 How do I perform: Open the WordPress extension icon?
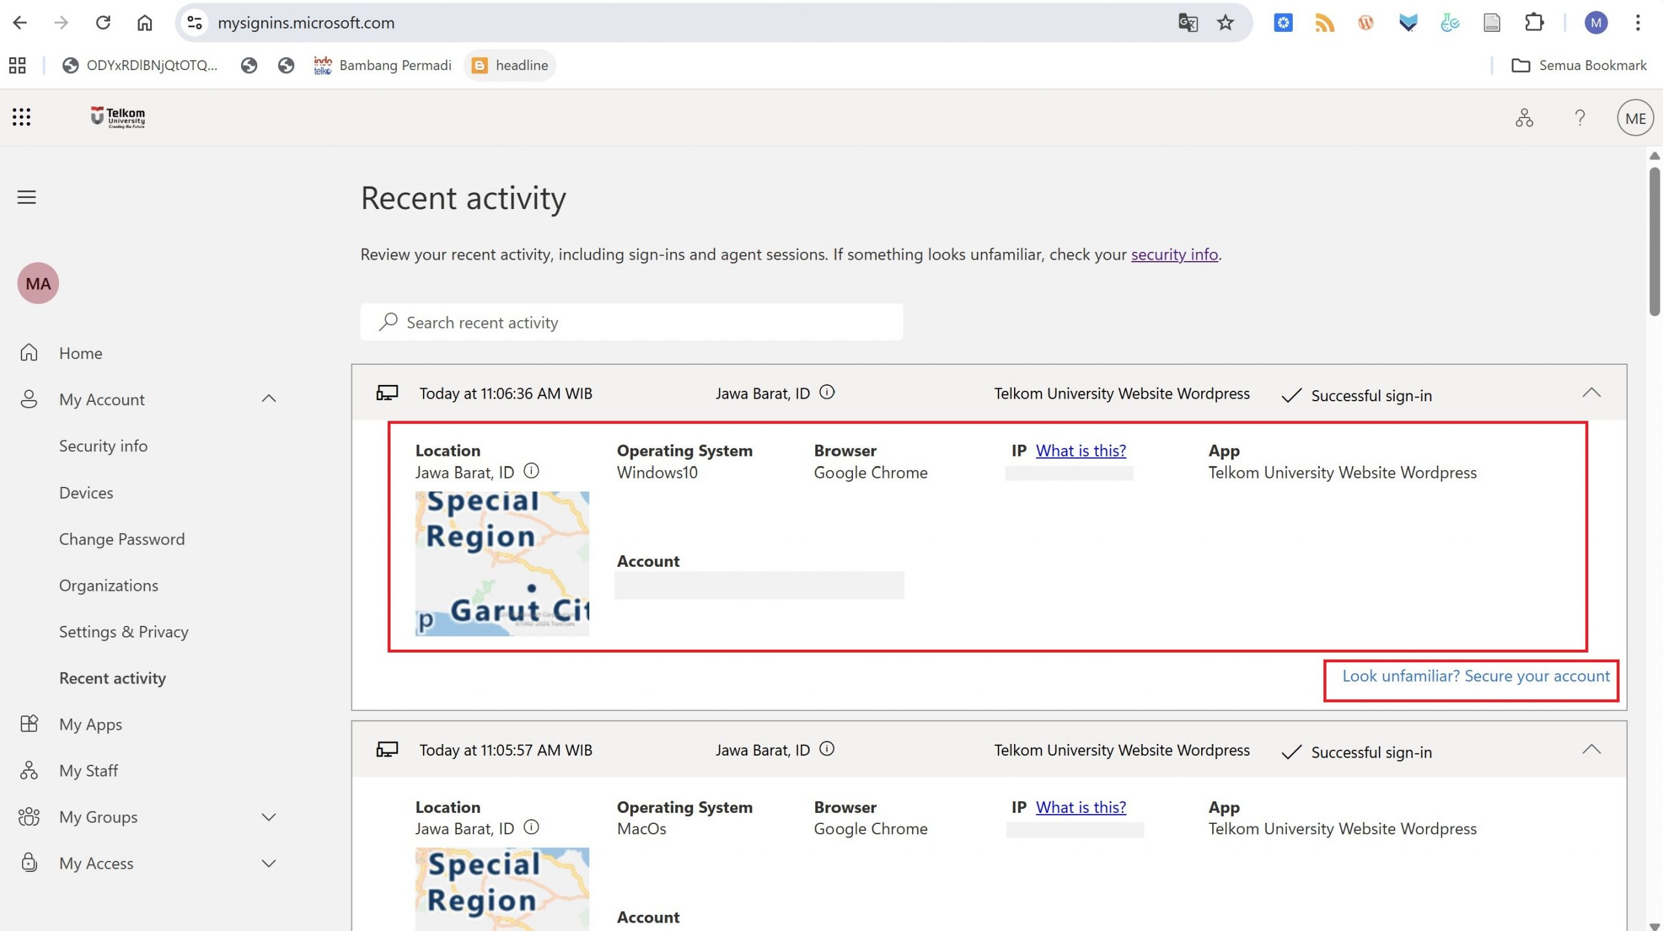click(x=1365, y=23)
